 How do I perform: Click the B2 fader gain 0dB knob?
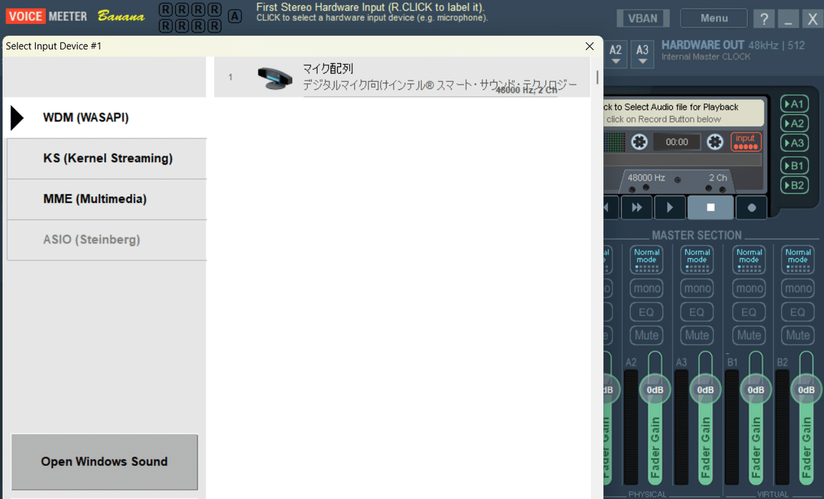(806, 390)
